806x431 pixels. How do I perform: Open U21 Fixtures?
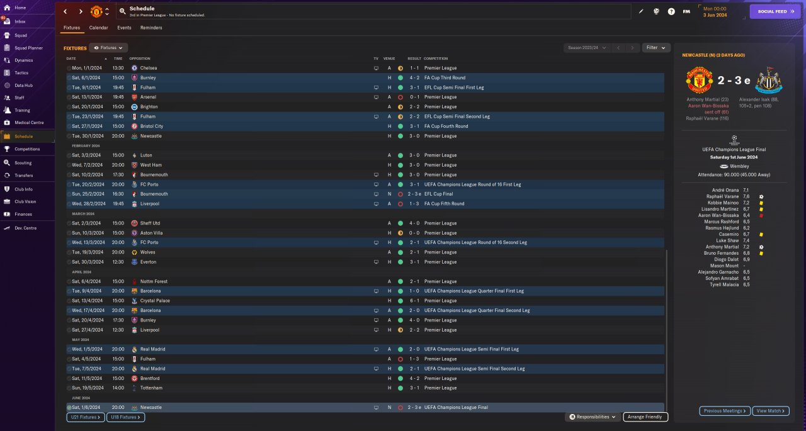pos(86,417)
